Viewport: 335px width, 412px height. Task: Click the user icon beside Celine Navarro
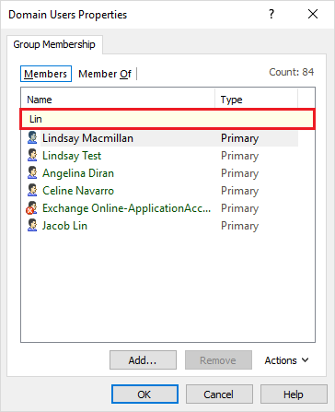tap(32, 191)
